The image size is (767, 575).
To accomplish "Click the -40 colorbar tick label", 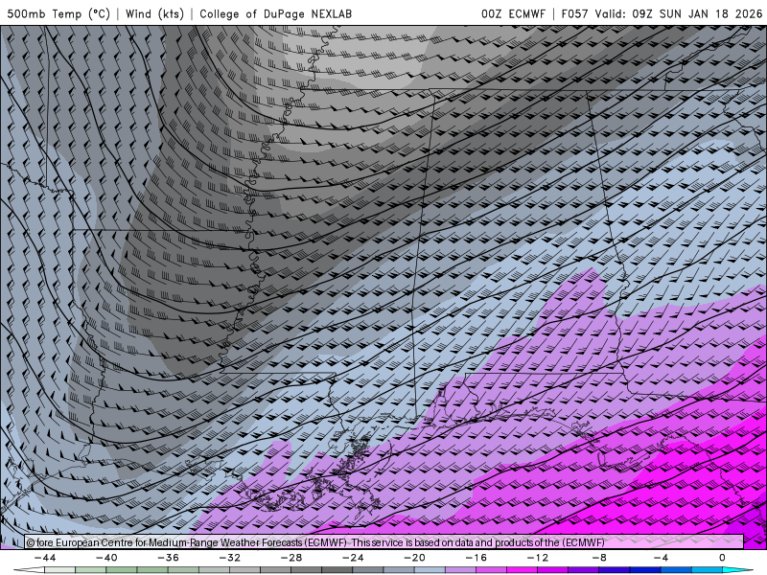I will (106, 558).
